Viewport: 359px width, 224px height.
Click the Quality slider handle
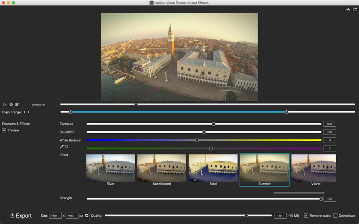246,215
